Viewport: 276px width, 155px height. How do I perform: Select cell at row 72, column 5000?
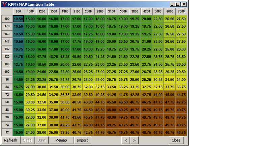coord(158,95)
